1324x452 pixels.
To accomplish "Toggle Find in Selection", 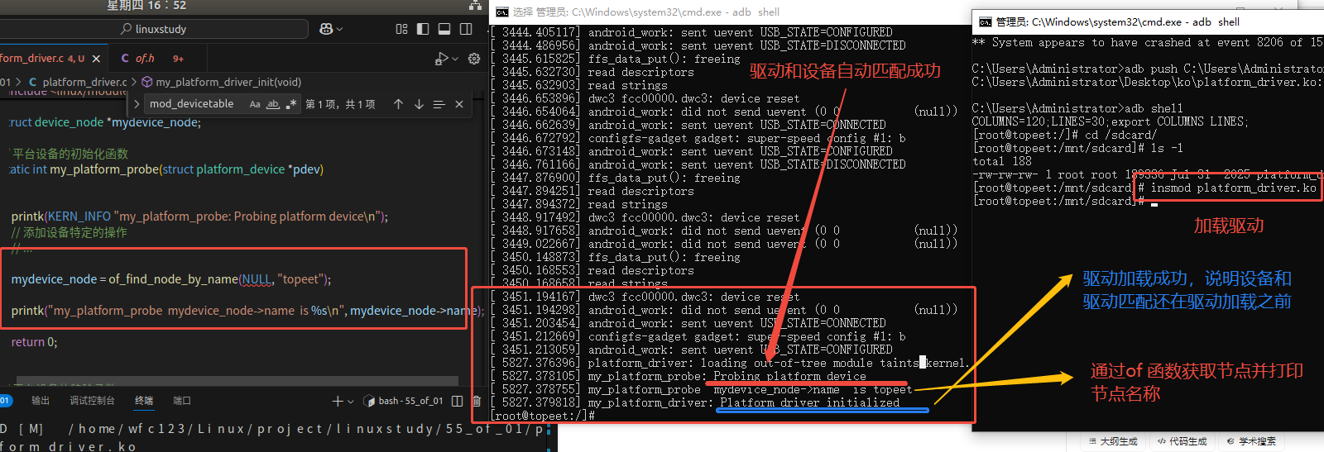I will click(x=439, y=104).
